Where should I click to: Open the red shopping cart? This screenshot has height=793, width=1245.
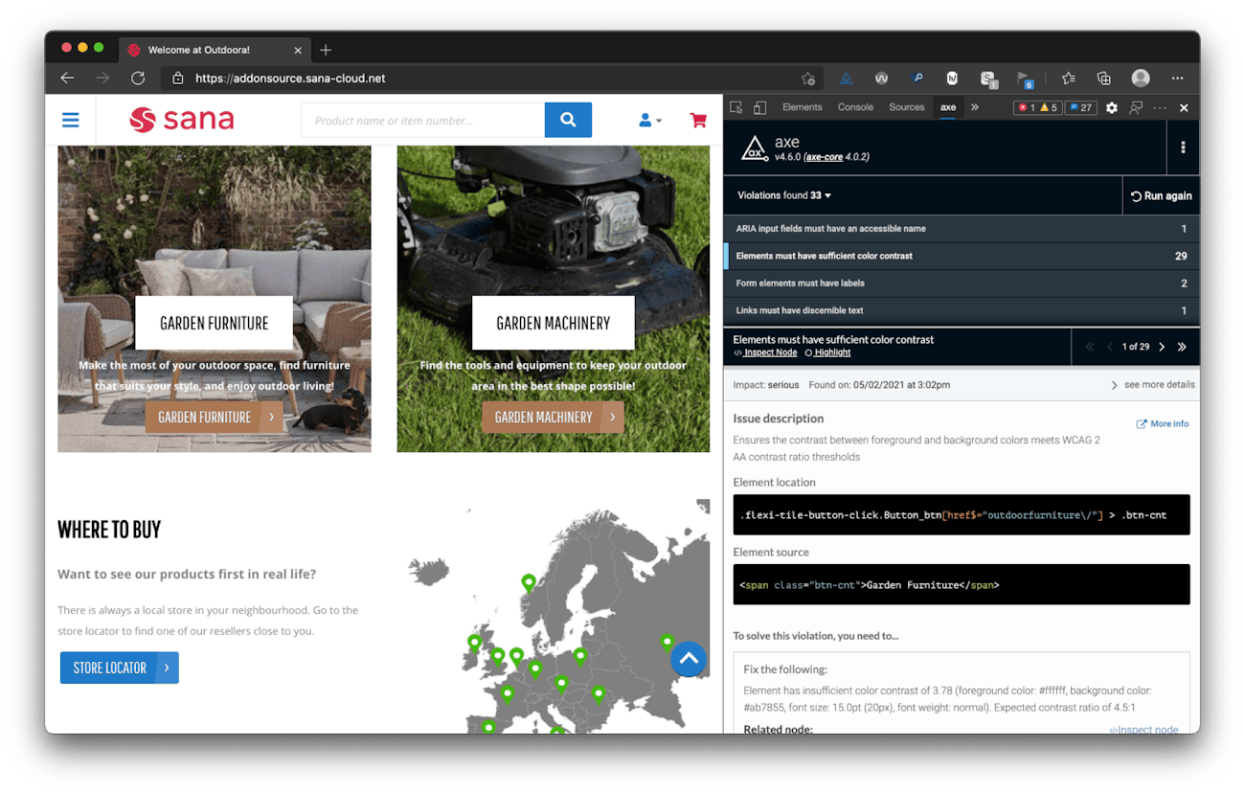click(698, 121)
